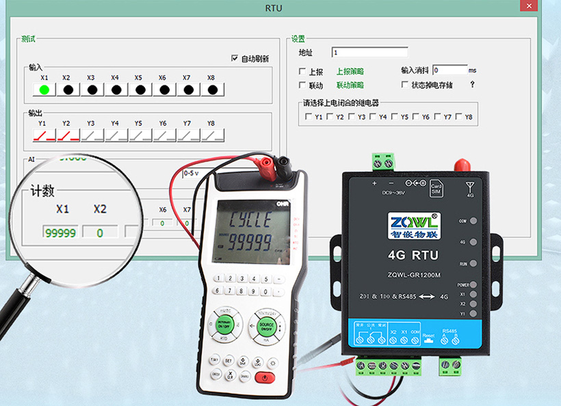Image resolution: width=561 pixels, height=406 pixels.
Task: Open the 上报策略 report strategy link
Action: pos(350,72)
